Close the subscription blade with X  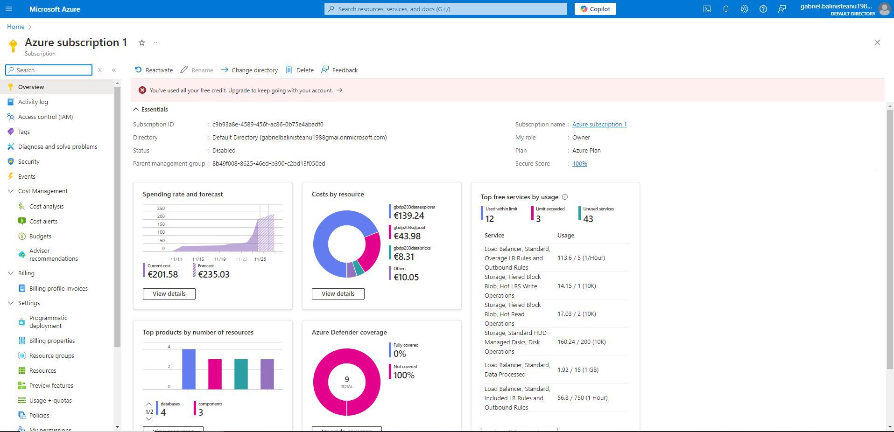(877, 42)
